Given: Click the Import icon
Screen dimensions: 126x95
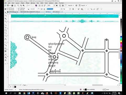Looking at the screenshot, I should (x=40, y=6).
